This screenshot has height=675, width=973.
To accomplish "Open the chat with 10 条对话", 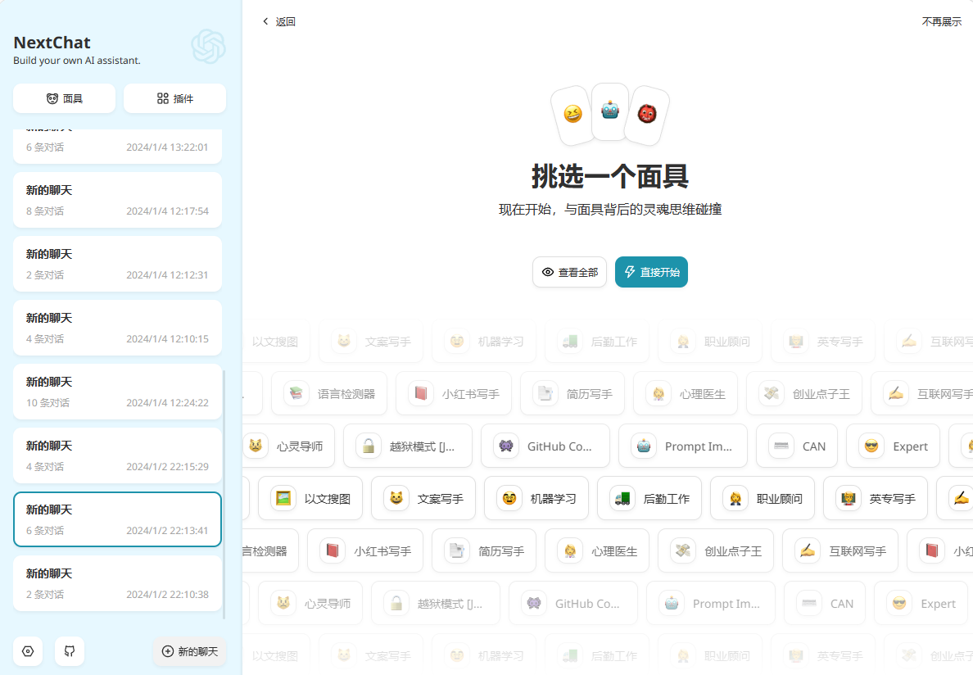I will pyautogui.click(x=117, y=392).
